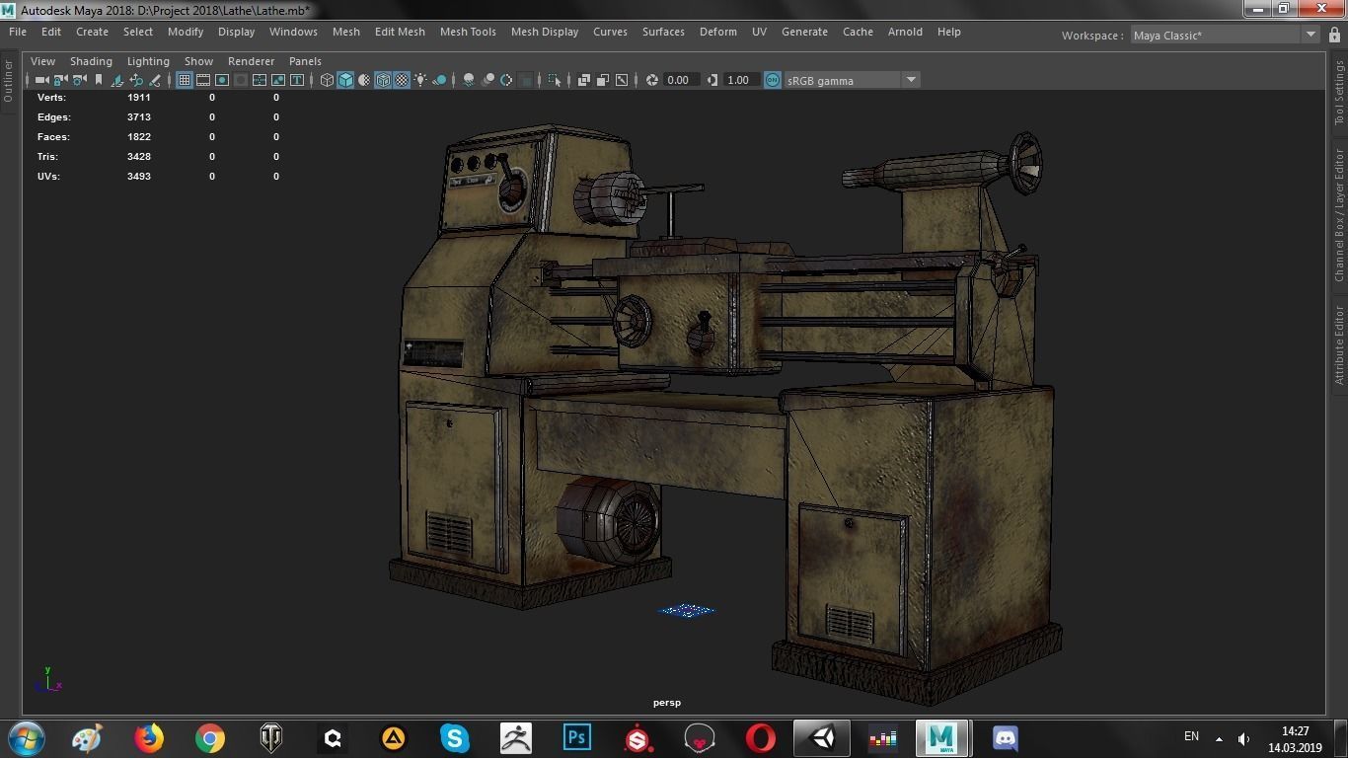Open the panel Show menu

click(x=198, y=61)
